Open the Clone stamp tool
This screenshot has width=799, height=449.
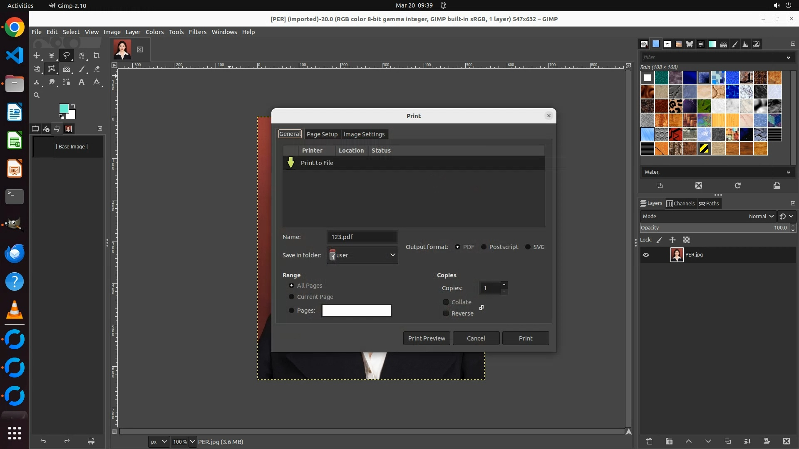pos(37,82)
